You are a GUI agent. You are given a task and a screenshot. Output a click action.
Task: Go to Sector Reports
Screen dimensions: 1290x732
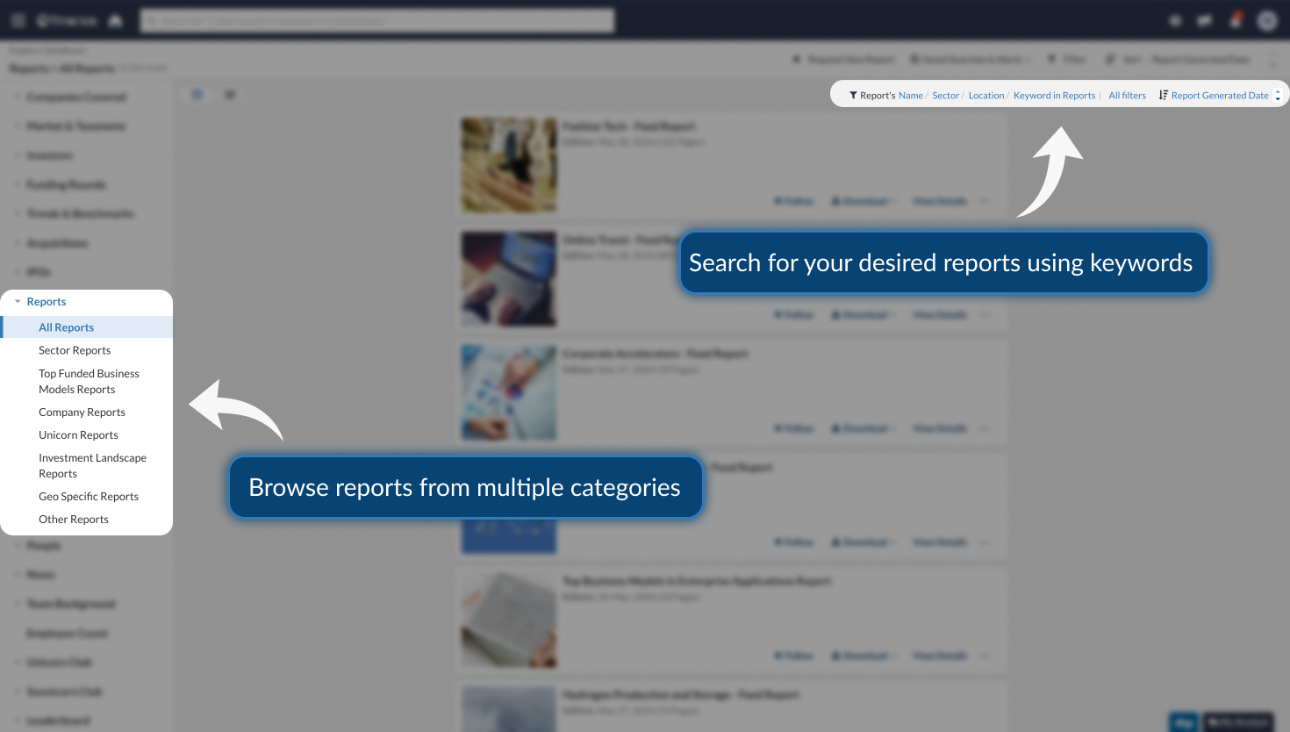point(75,350)
